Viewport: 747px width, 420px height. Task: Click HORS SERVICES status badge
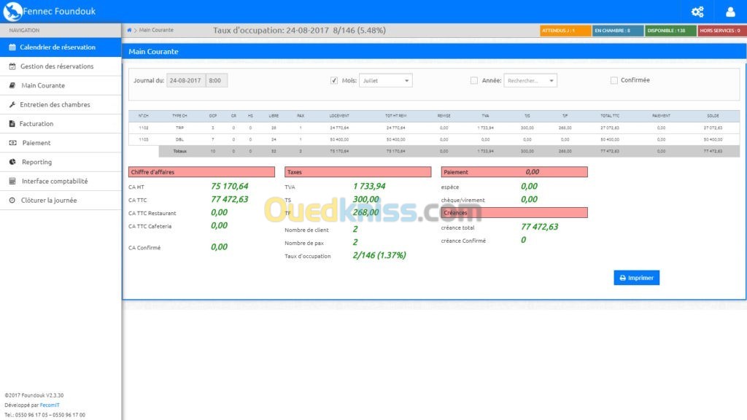721,31
